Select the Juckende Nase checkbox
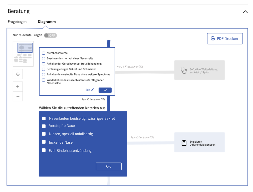The width and height of the screenshot is (253, 192). pos(44,142)
